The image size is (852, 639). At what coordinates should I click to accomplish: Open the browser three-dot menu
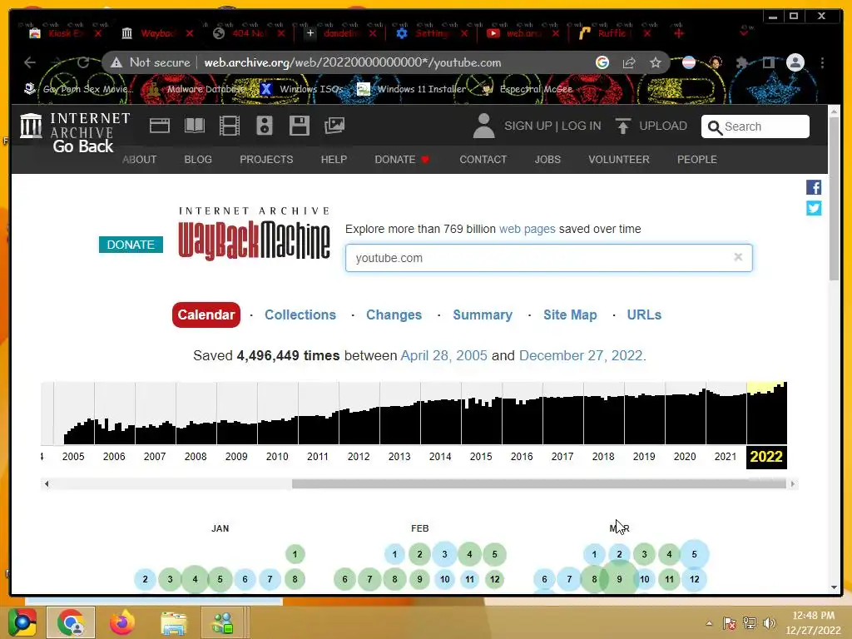(823, 62)
